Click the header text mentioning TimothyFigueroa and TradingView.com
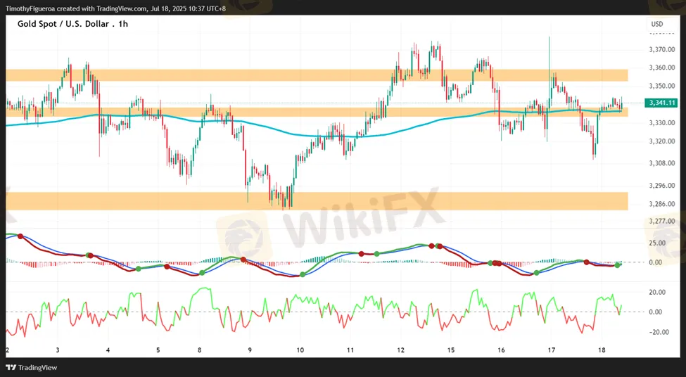686x377 pixels. (x=115, y=8)
